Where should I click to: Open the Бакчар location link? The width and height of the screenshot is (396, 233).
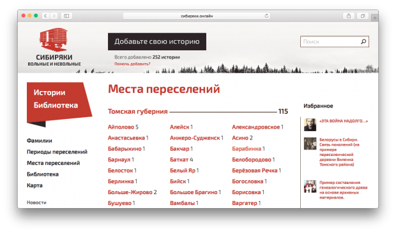179,148
